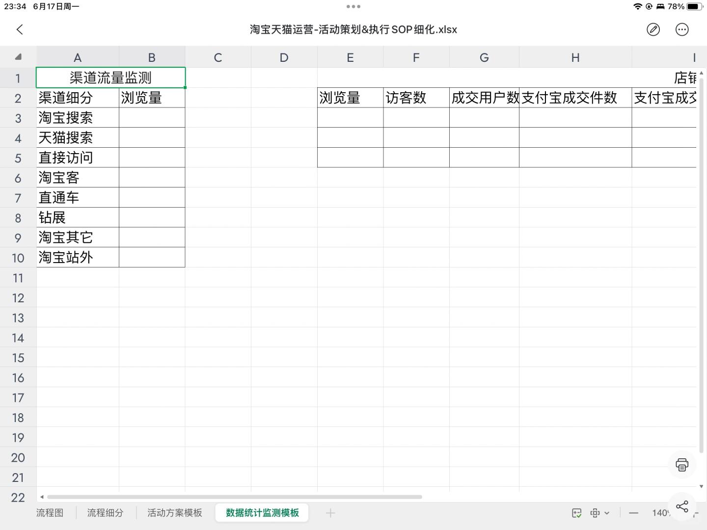Open edit mode with the pencil icon
The height and width of the screenshot is (530, 707).
653,29
